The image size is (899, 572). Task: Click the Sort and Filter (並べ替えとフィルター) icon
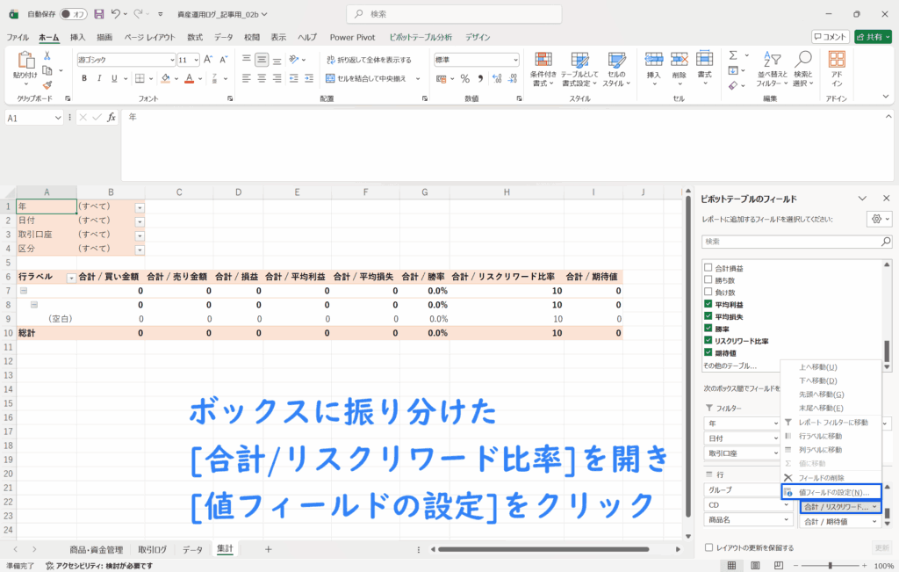770,62
